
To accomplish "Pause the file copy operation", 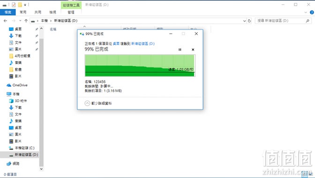I will (x=180, y=50).
